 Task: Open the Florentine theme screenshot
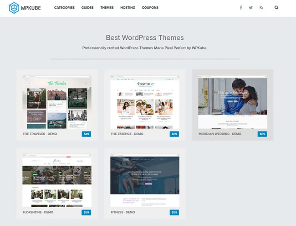(x=57, y=180)
